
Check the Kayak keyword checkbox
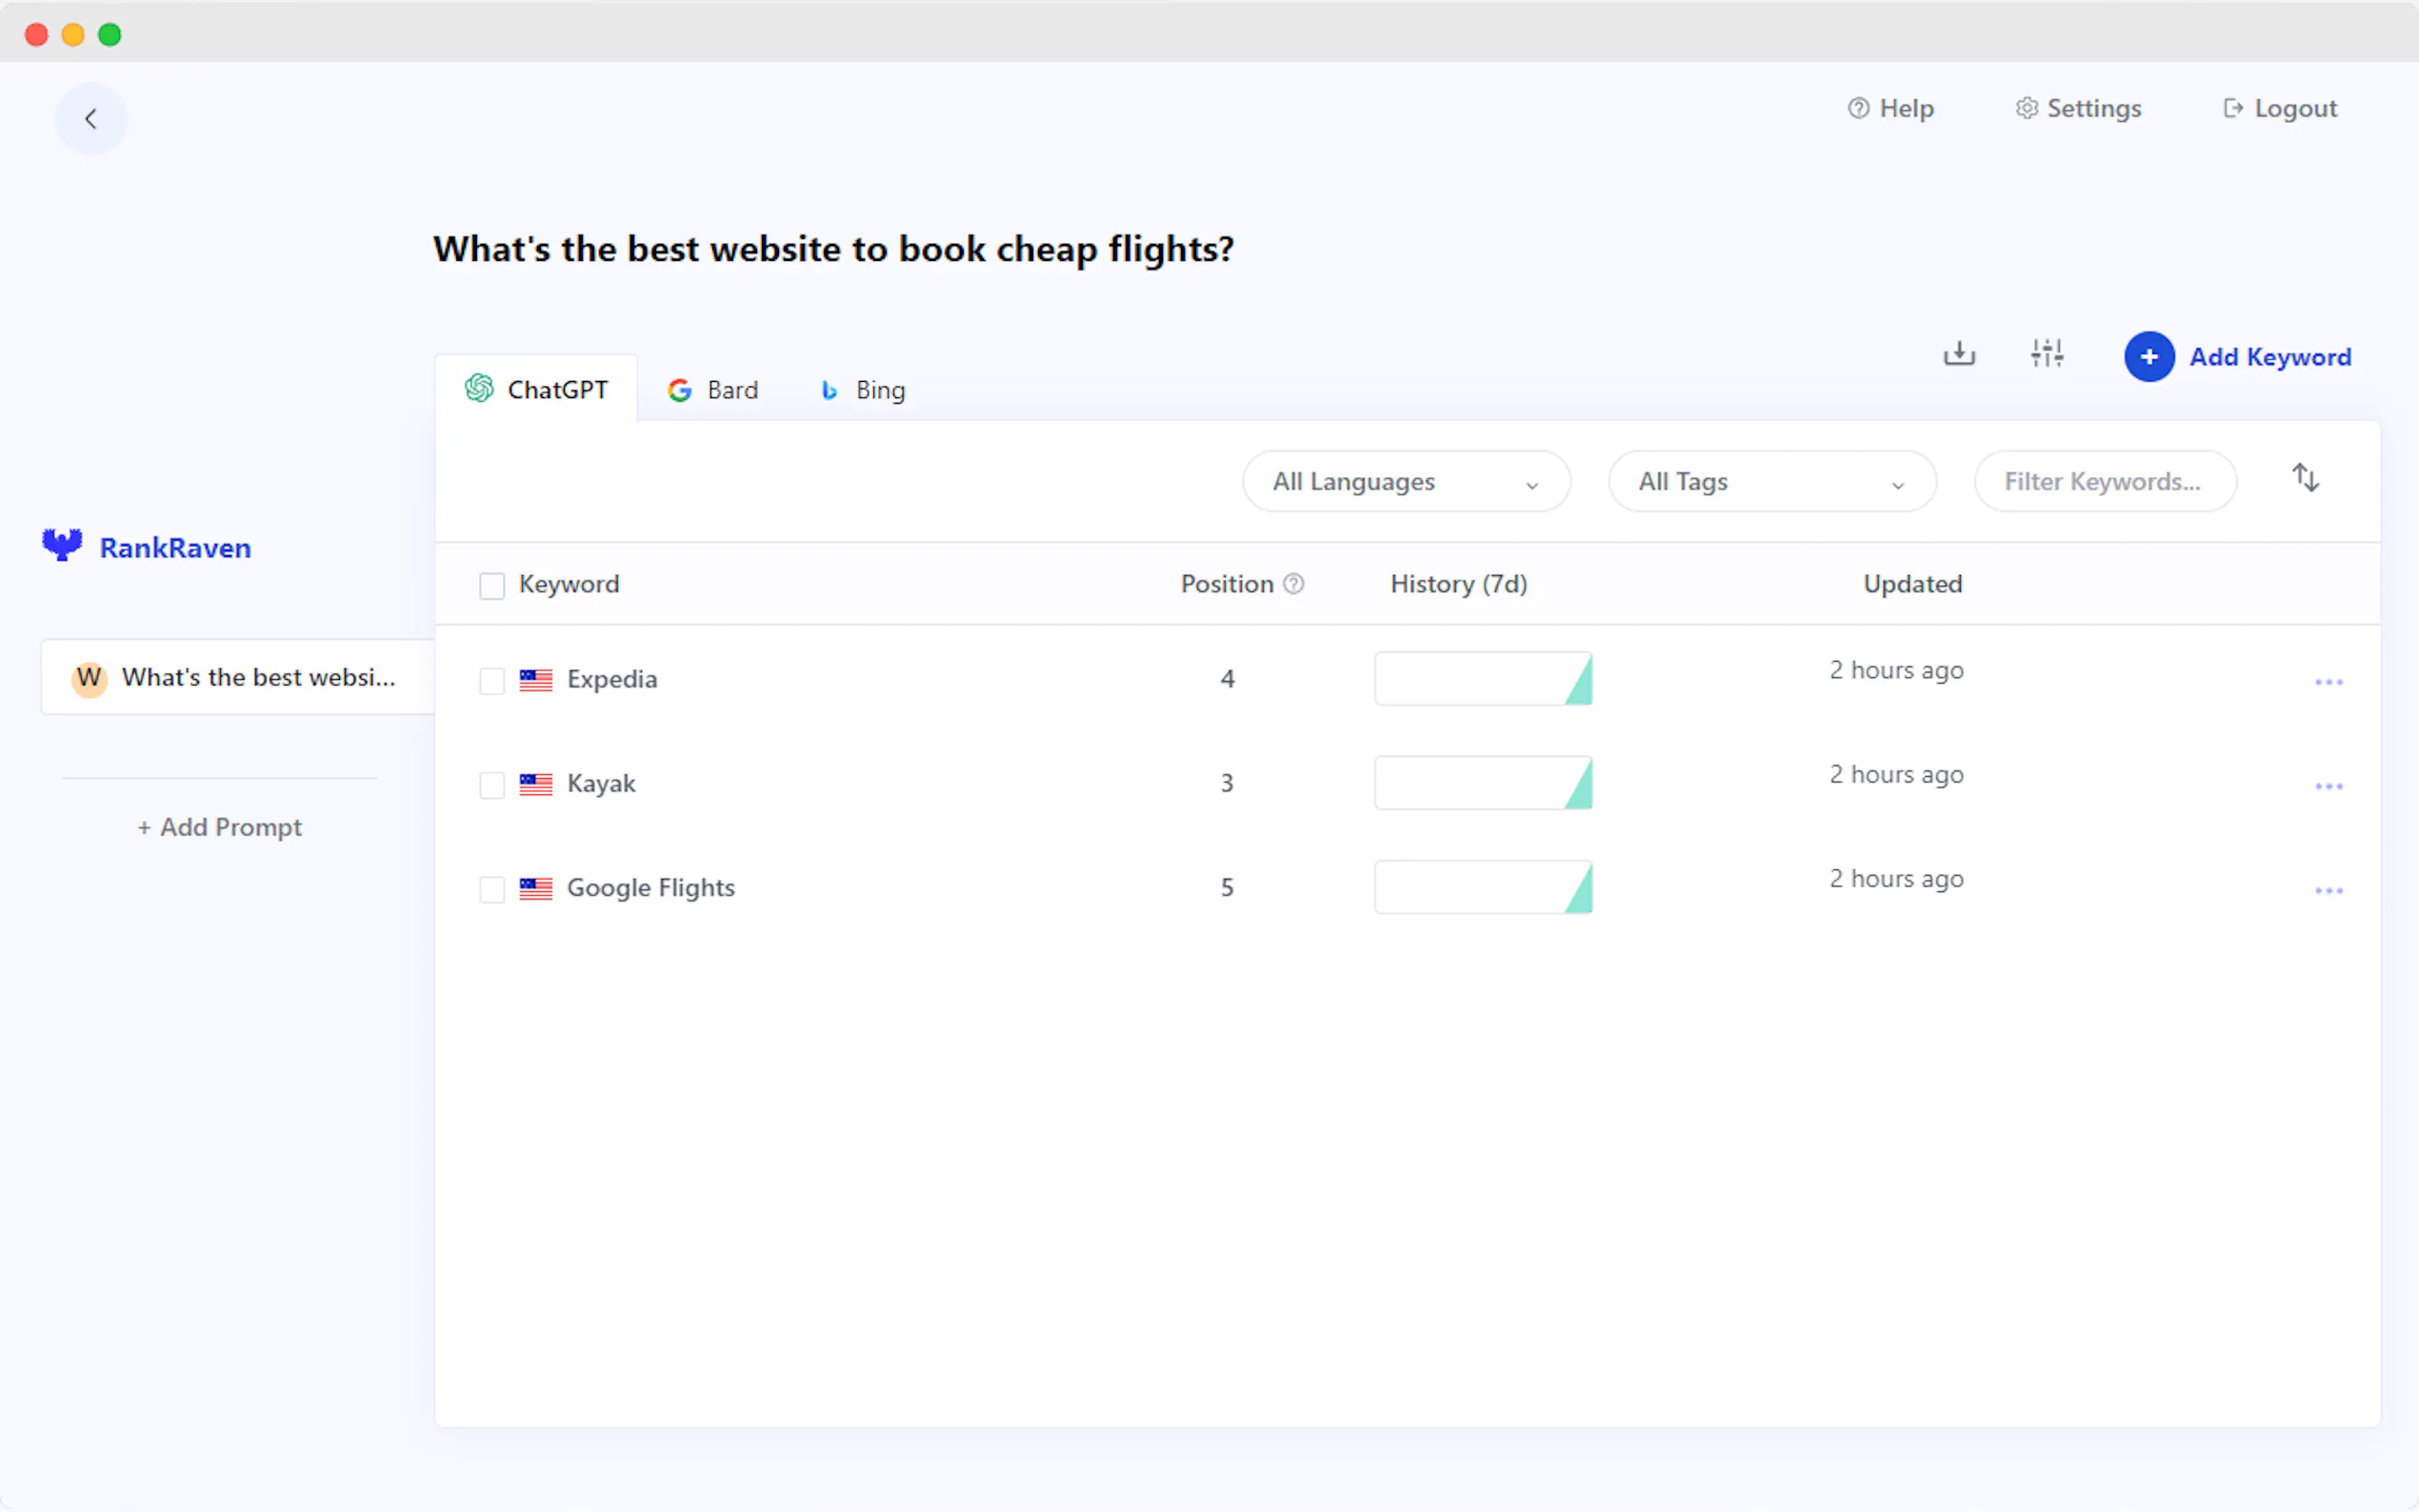tap(492, 785)
